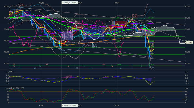Click the 07/10 date on the bottom axis
This screenshot has height=108, width=194.
(42, 106)
